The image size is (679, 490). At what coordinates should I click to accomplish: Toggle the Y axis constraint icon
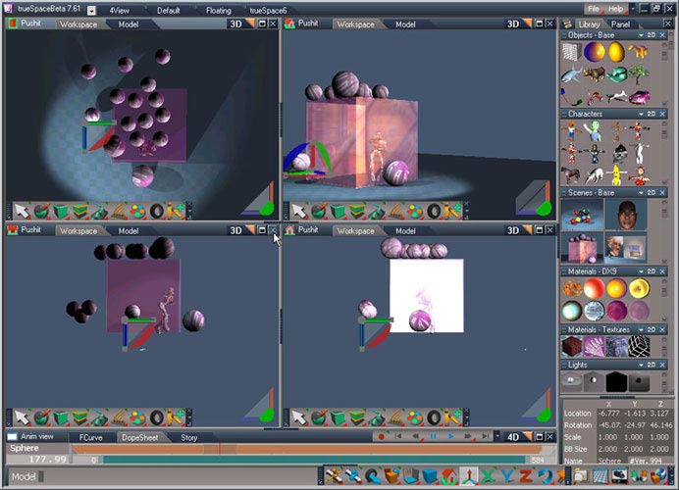(x=508, y=476)
